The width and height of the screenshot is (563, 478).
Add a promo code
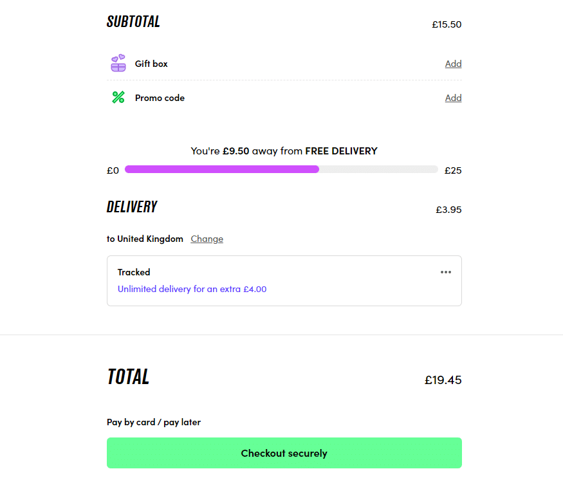453,97
